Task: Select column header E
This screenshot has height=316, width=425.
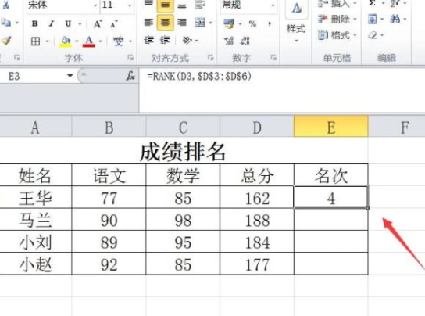Action: coord(331,127)
